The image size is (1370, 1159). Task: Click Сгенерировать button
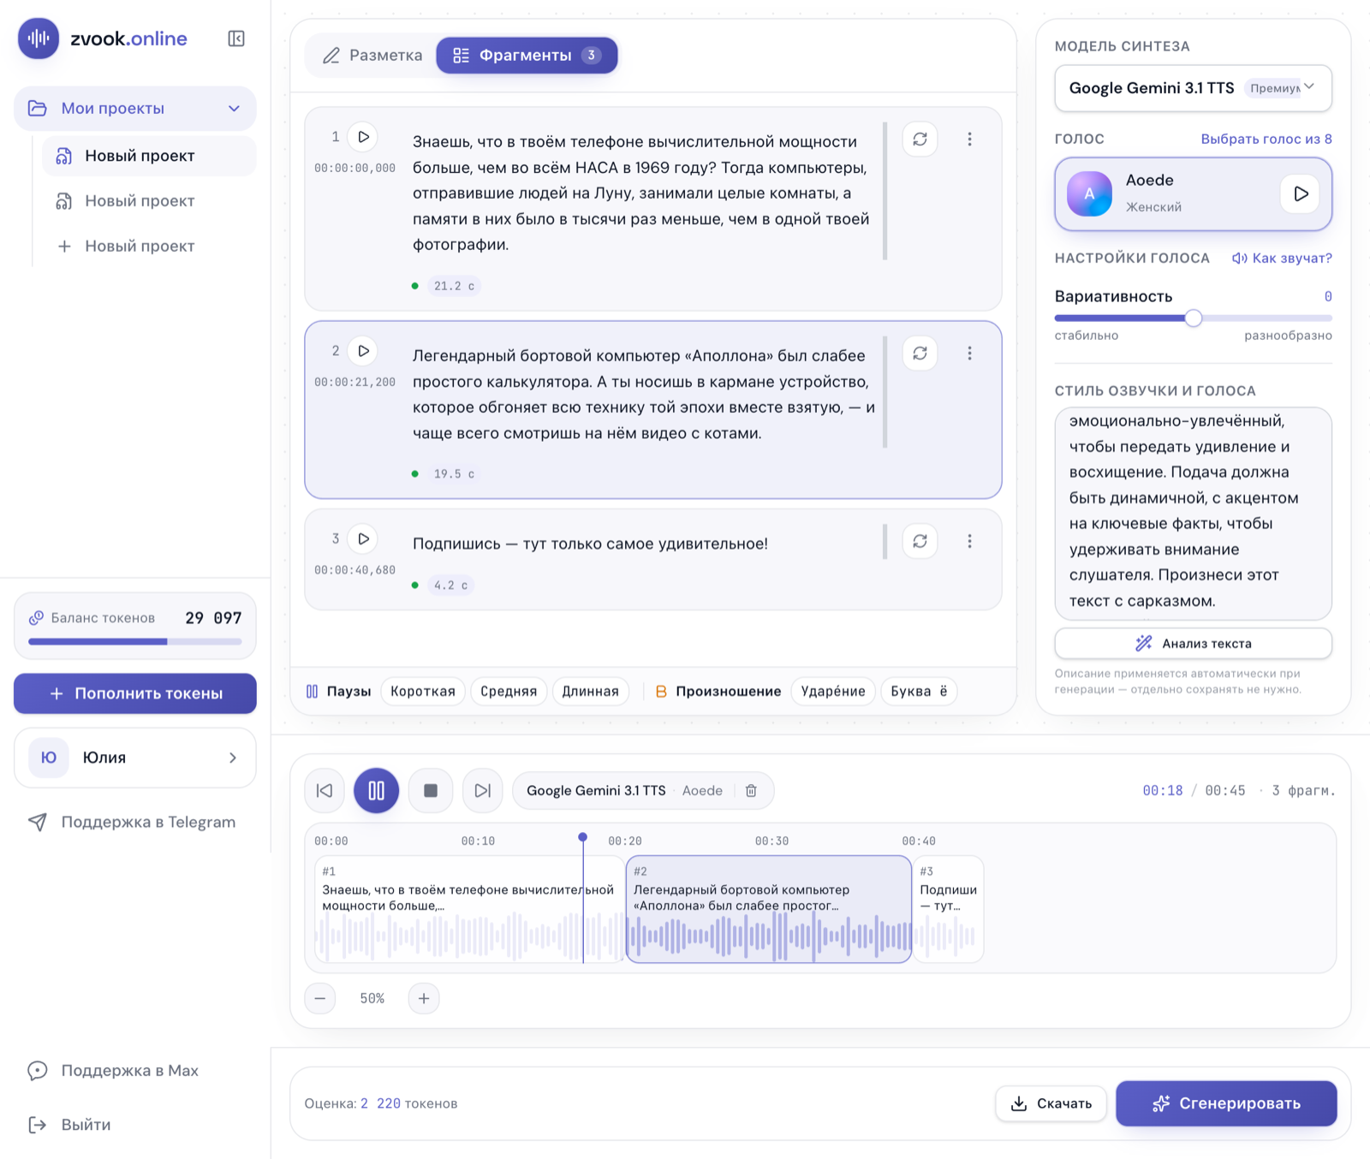[1226, 1103]
